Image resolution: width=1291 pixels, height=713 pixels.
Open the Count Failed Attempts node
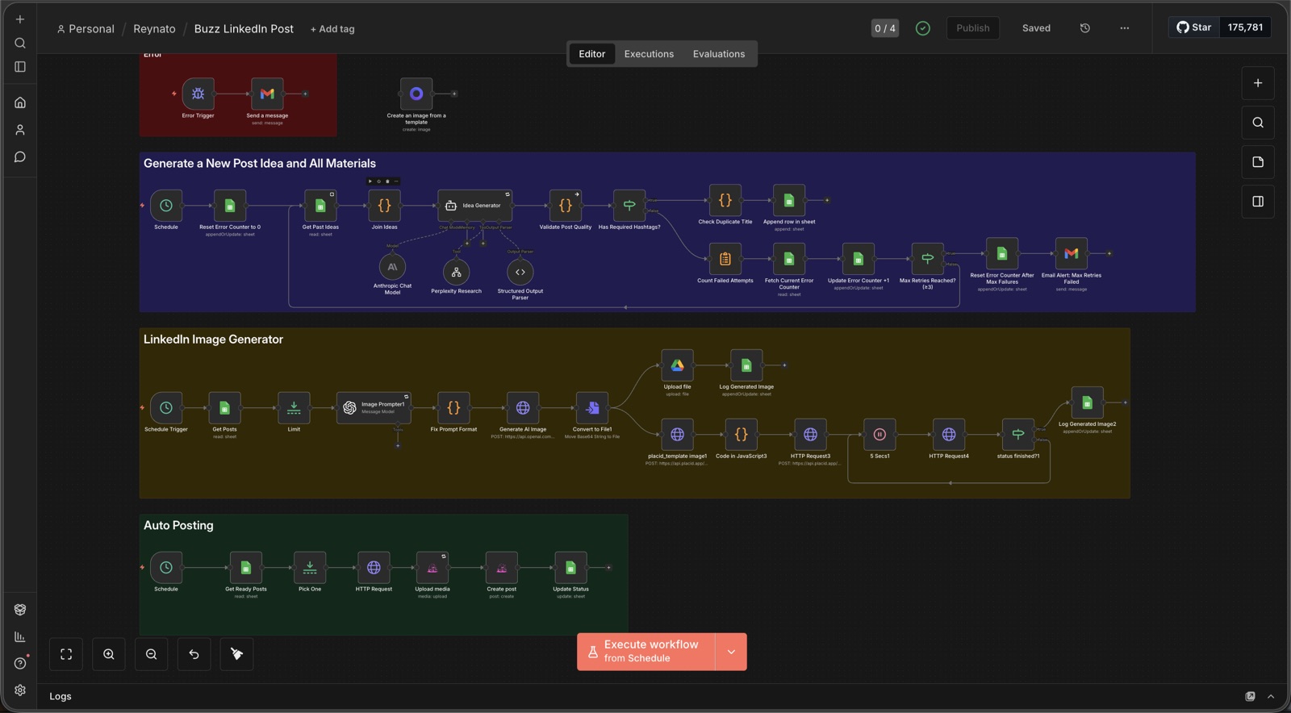725,259
